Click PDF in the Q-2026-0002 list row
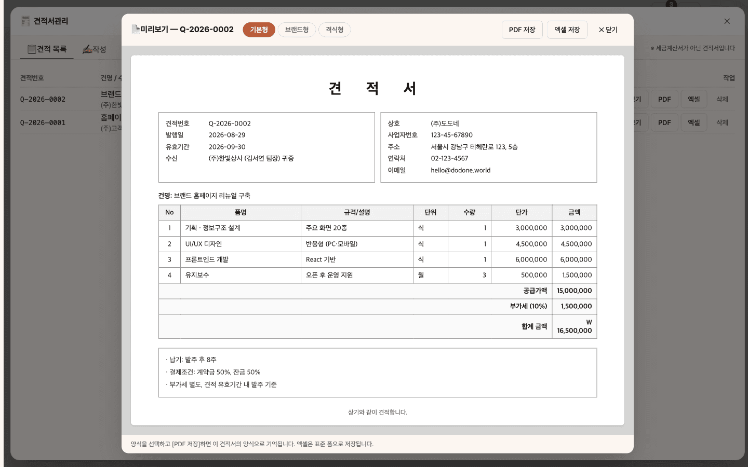This screenshot has width=748, height=467. tap(664, 99)
